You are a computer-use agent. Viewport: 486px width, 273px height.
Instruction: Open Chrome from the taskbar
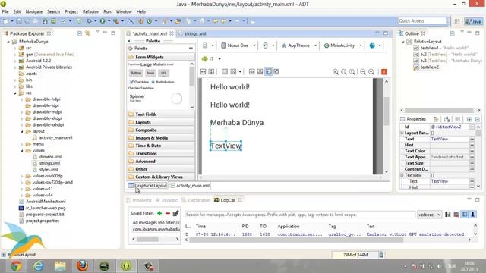[16, 266]
